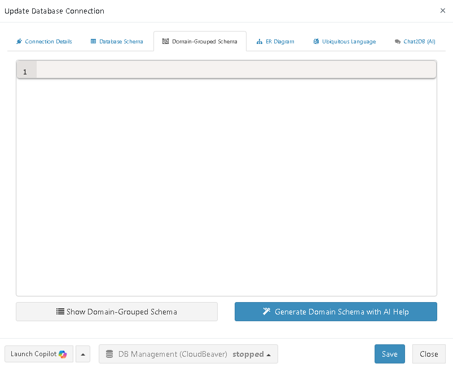Click the chat bubbles icon on Chat2DB tab

(398, 42)
